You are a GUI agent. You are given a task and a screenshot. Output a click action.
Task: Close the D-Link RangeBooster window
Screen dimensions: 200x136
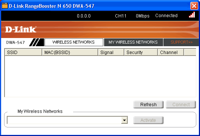point(194,6)
